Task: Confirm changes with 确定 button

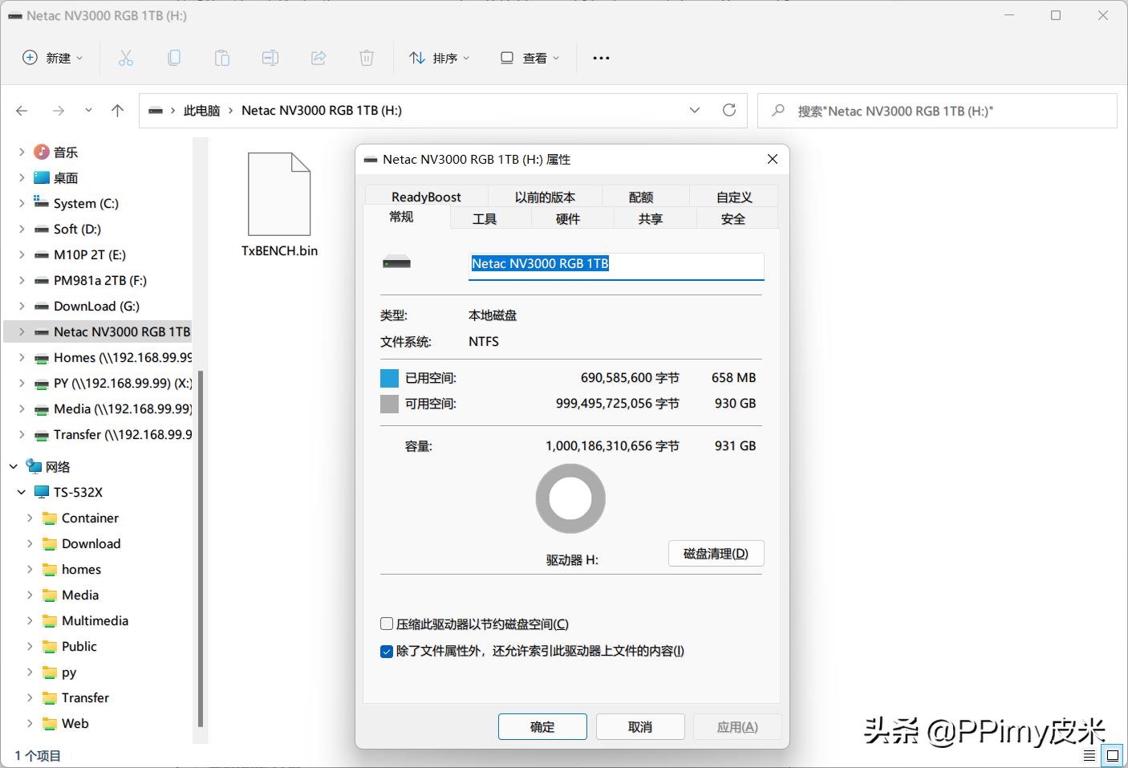Action: tap(542, 726)
